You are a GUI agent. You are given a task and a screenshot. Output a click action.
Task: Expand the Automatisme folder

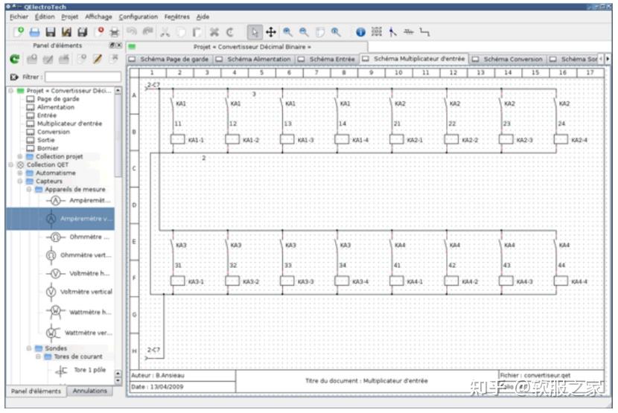pos(19,173)
